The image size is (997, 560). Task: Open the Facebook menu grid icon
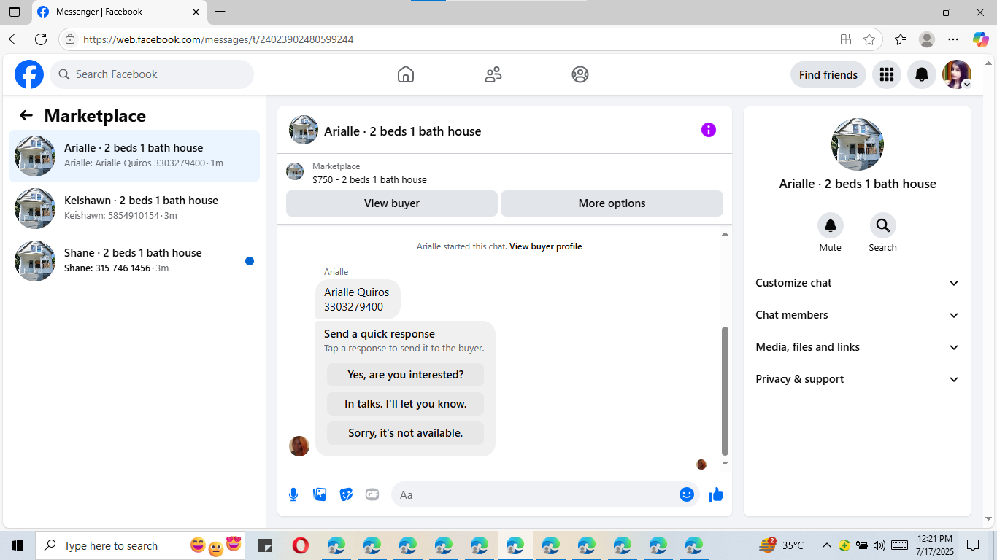pos(887,74)
